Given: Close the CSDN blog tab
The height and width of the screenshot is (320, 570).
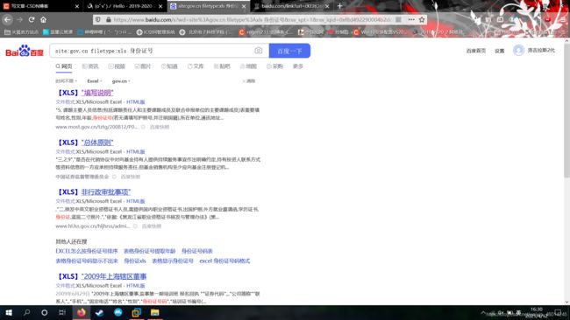Looking at the screenshot, I should pos(76,6).
